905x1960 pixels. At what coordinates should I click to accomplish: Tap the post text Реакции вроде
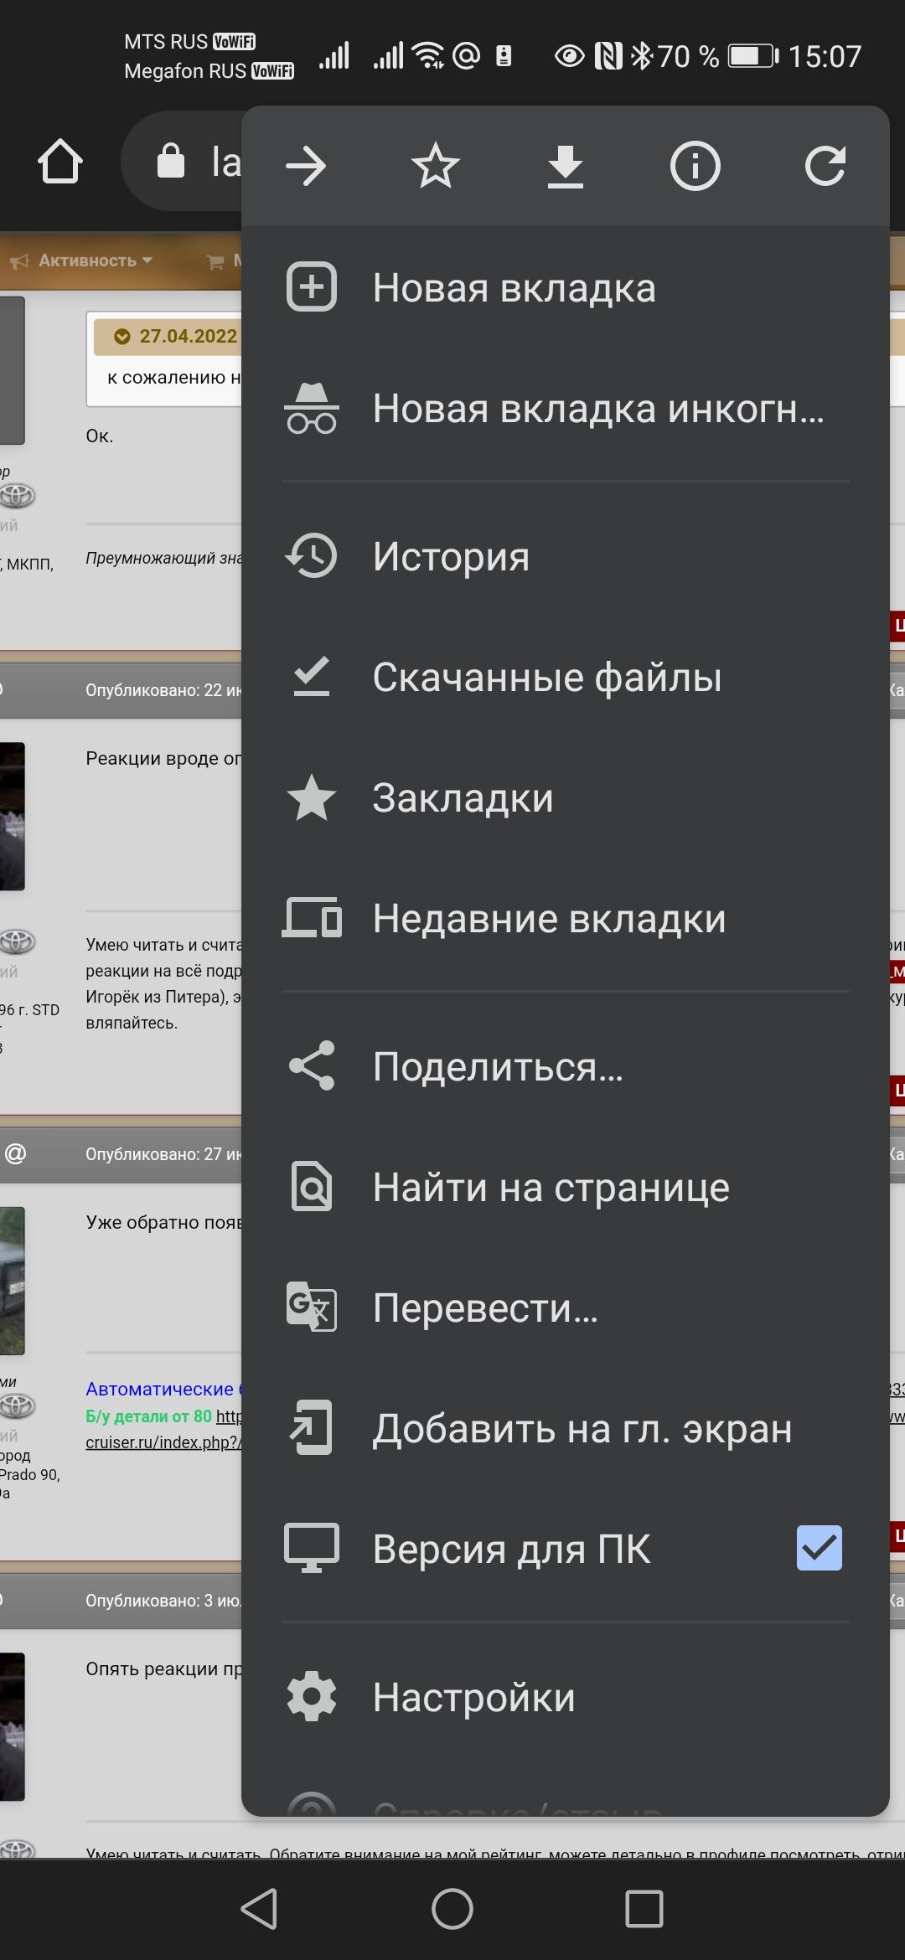(163, 758)
